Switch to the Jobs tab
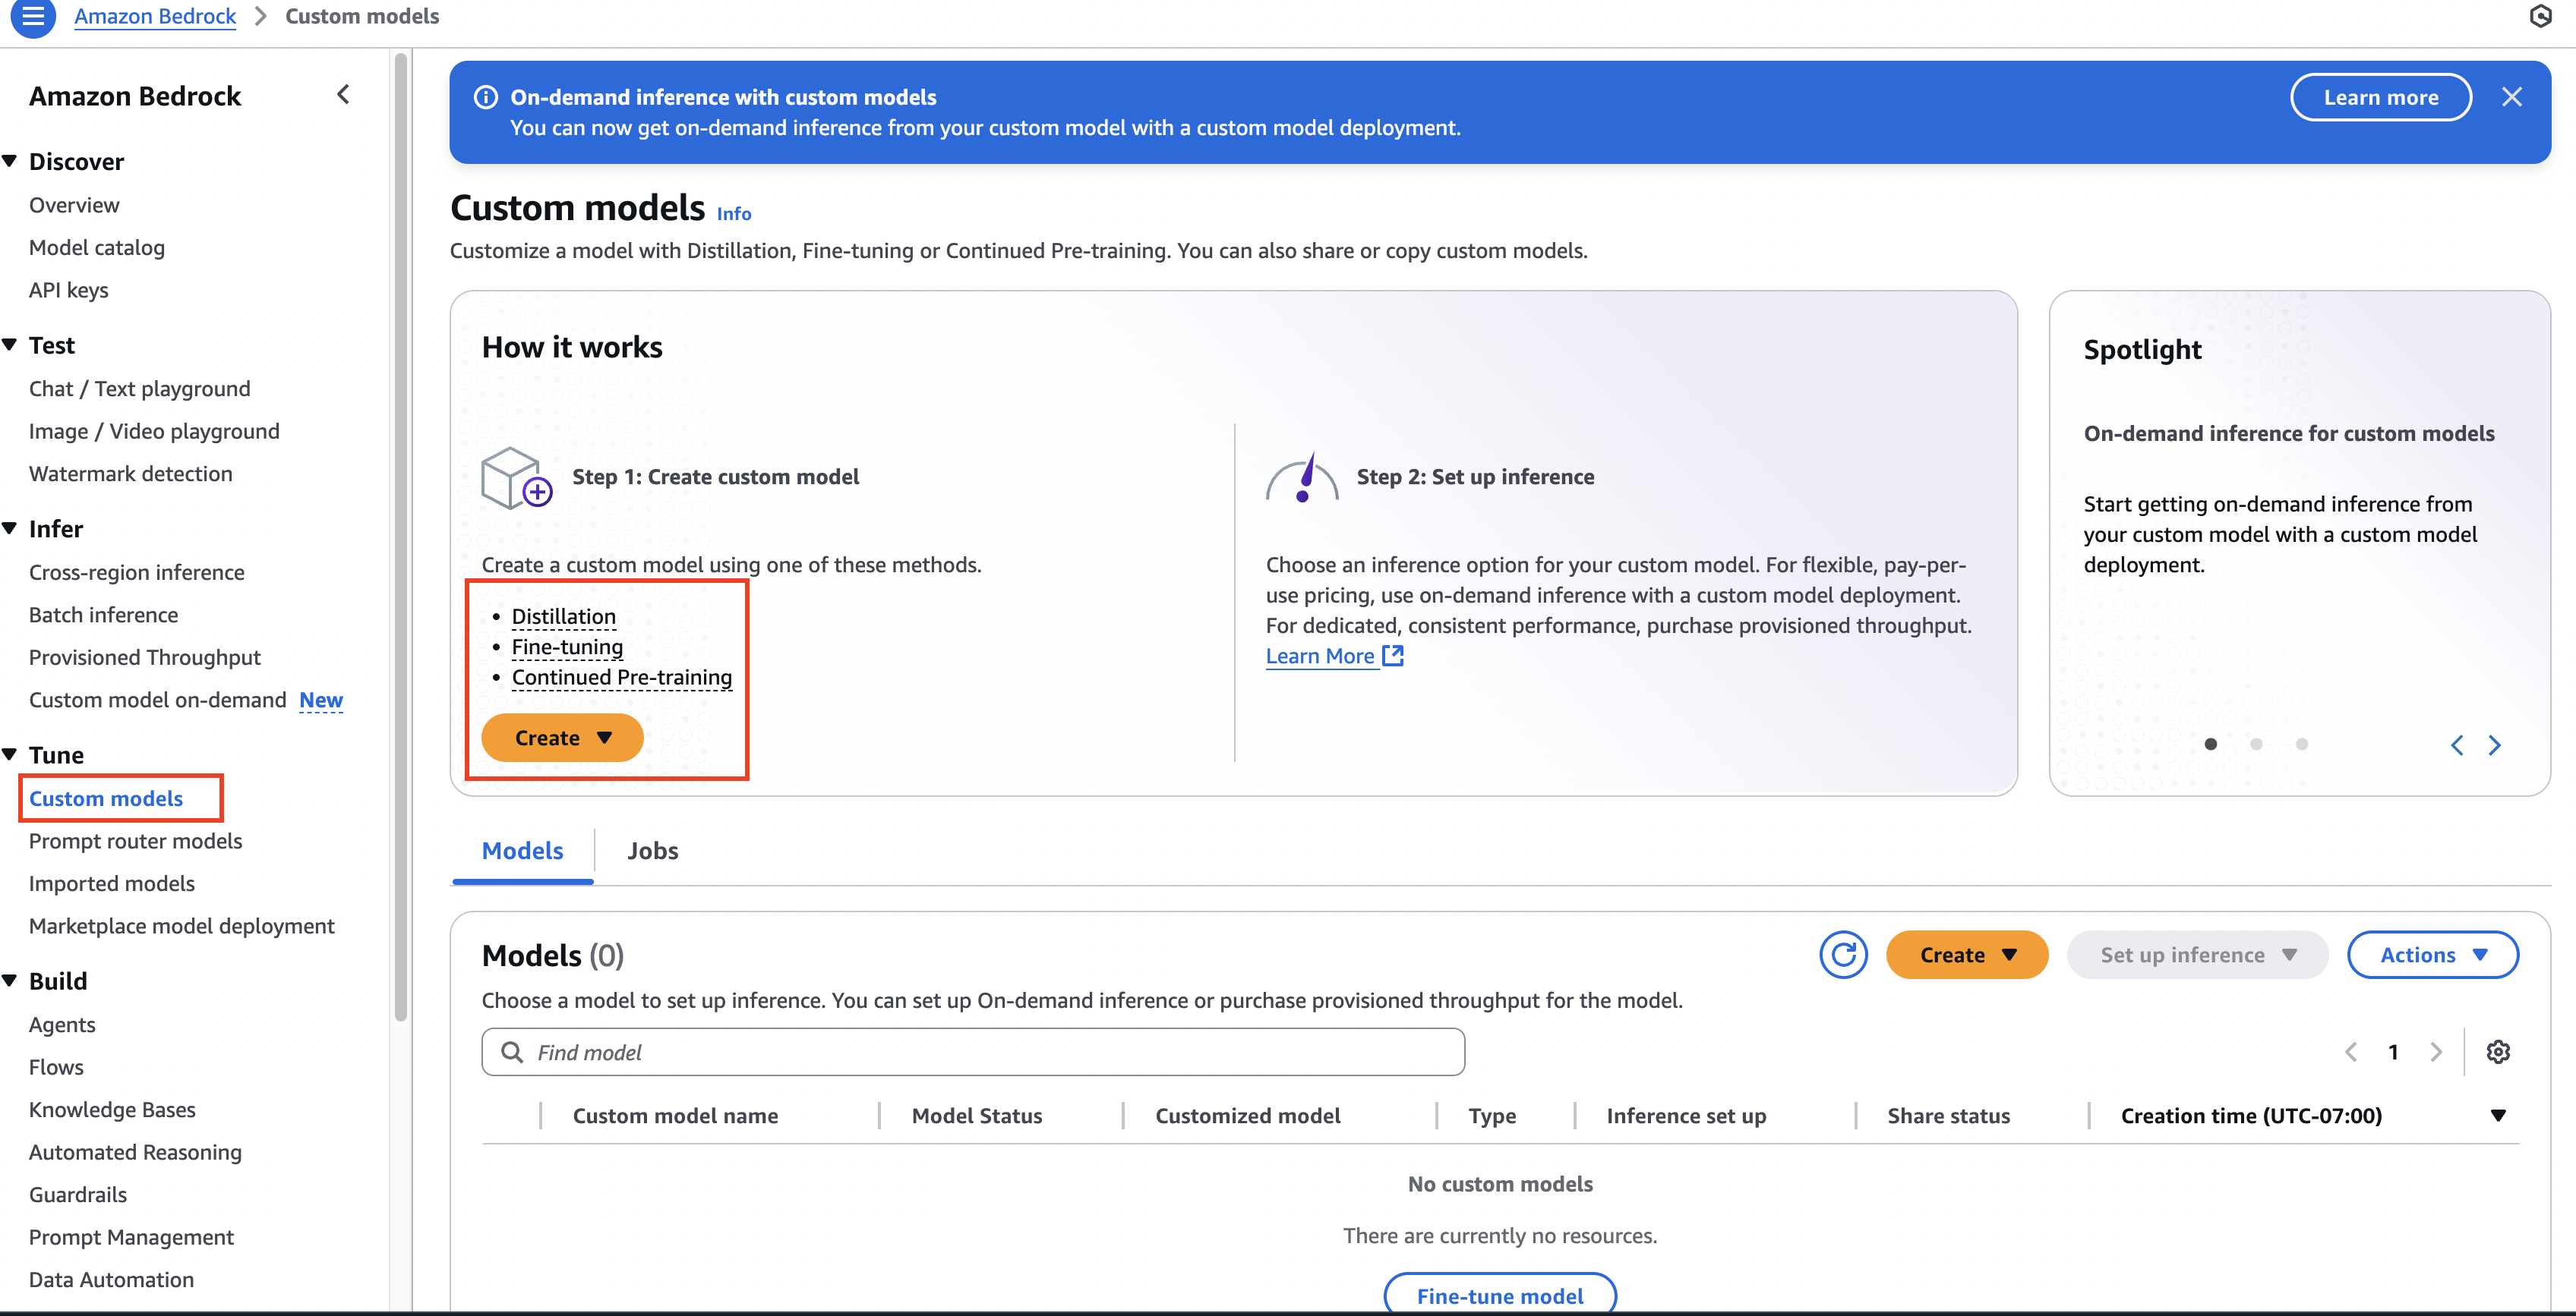This screenshot has width=2576, height=1316. tap(652, 850)
